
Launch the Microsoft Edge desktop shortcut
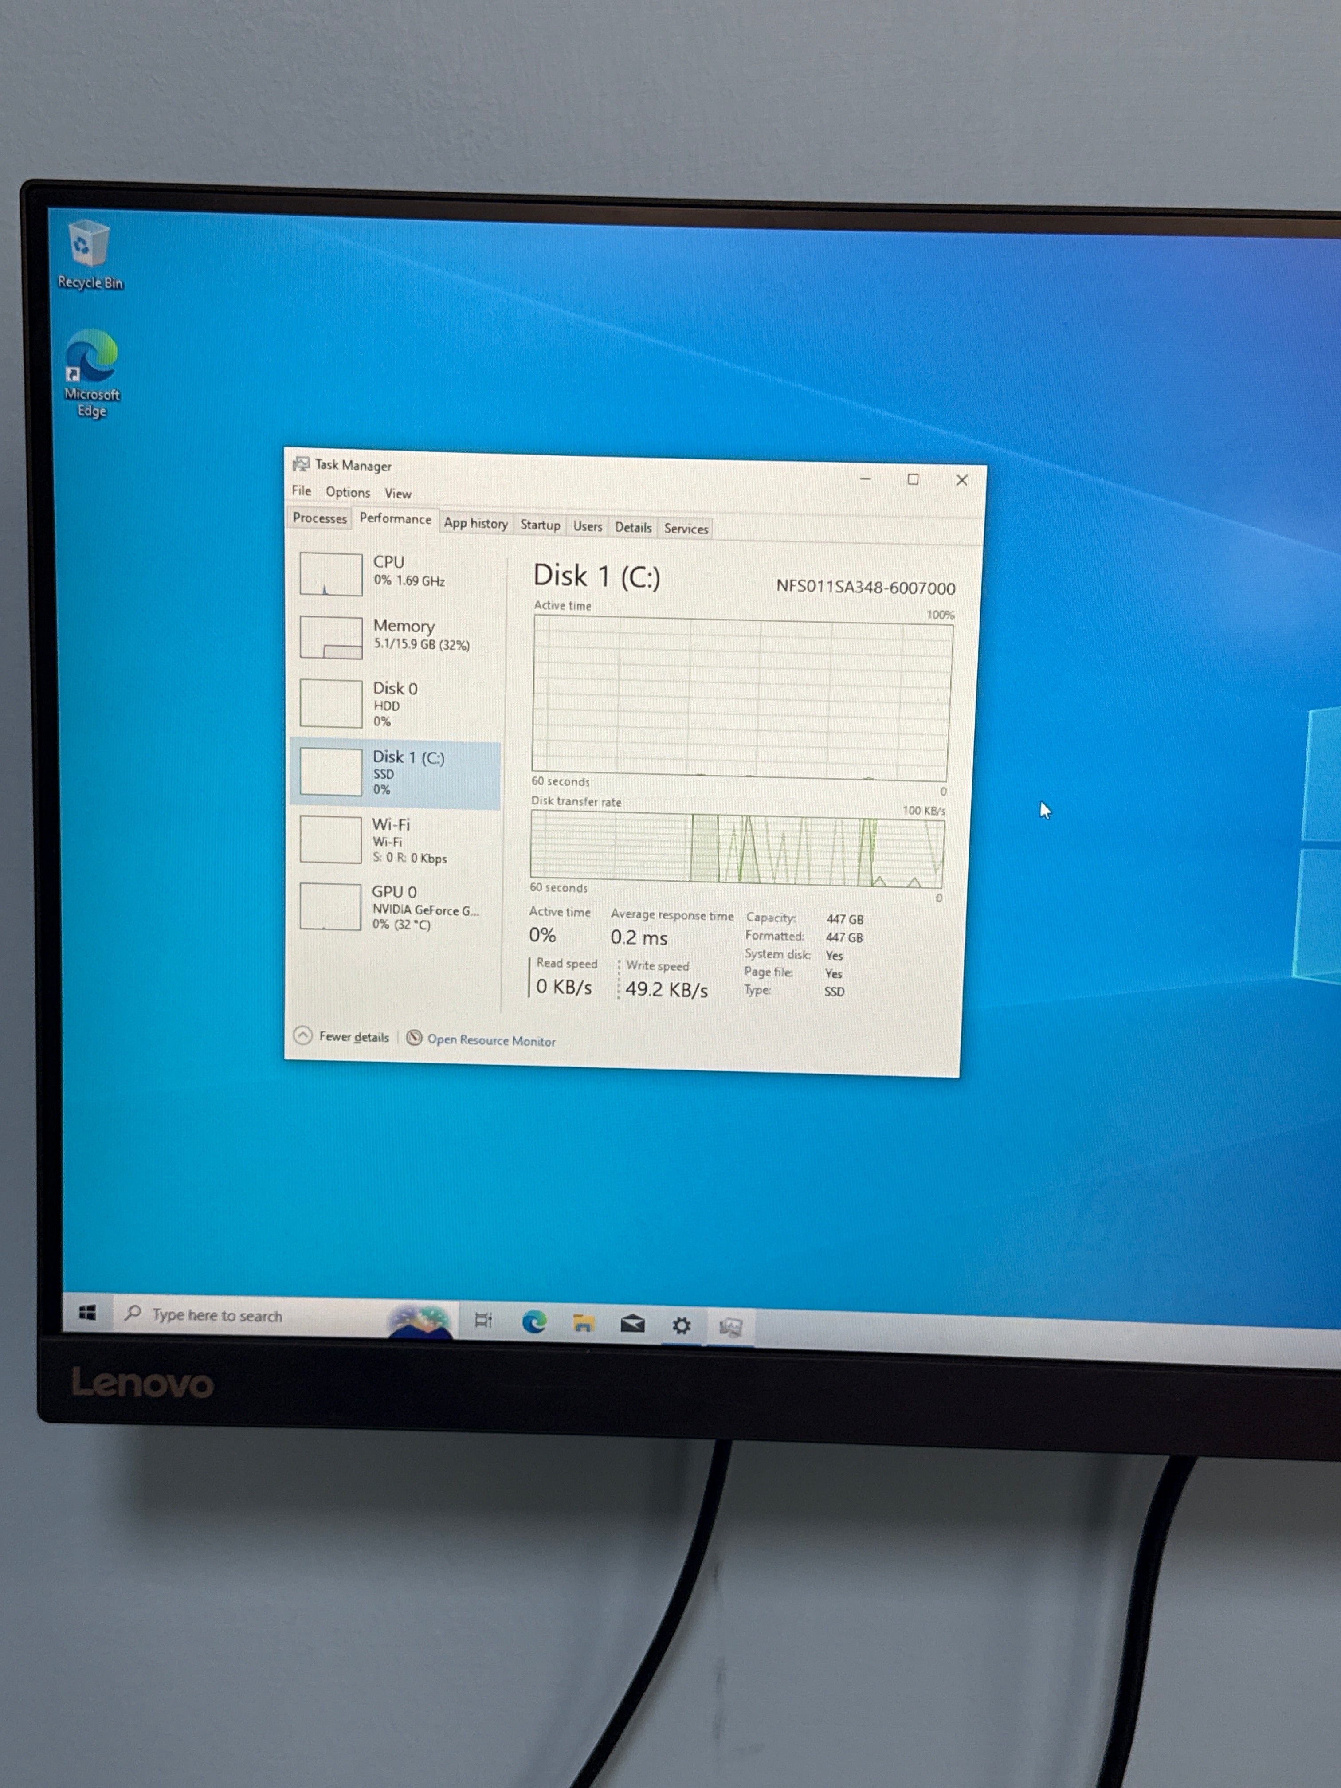click(91, 372)
